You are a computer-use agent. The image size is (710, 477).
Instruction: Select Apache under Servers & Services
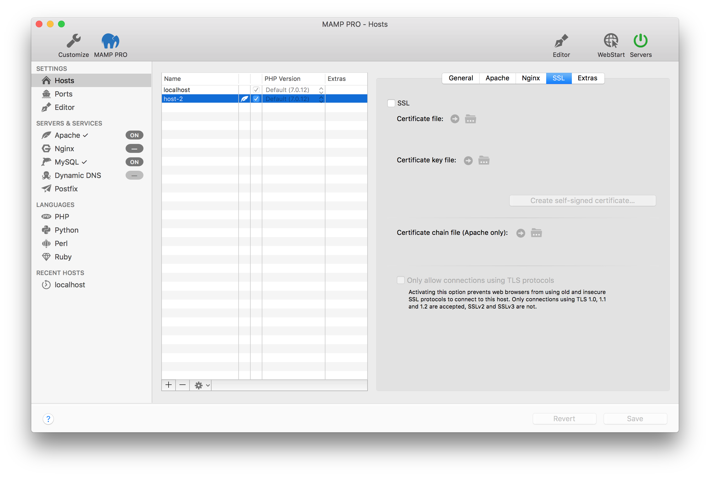click(67, 135)
